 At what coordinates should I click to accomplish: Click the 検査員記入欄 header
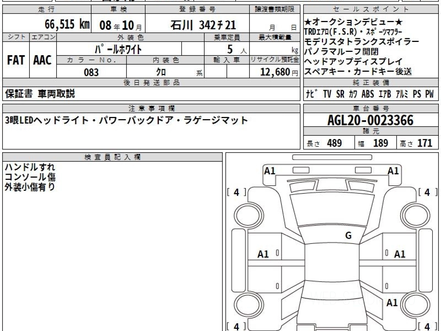coord(112,157)
